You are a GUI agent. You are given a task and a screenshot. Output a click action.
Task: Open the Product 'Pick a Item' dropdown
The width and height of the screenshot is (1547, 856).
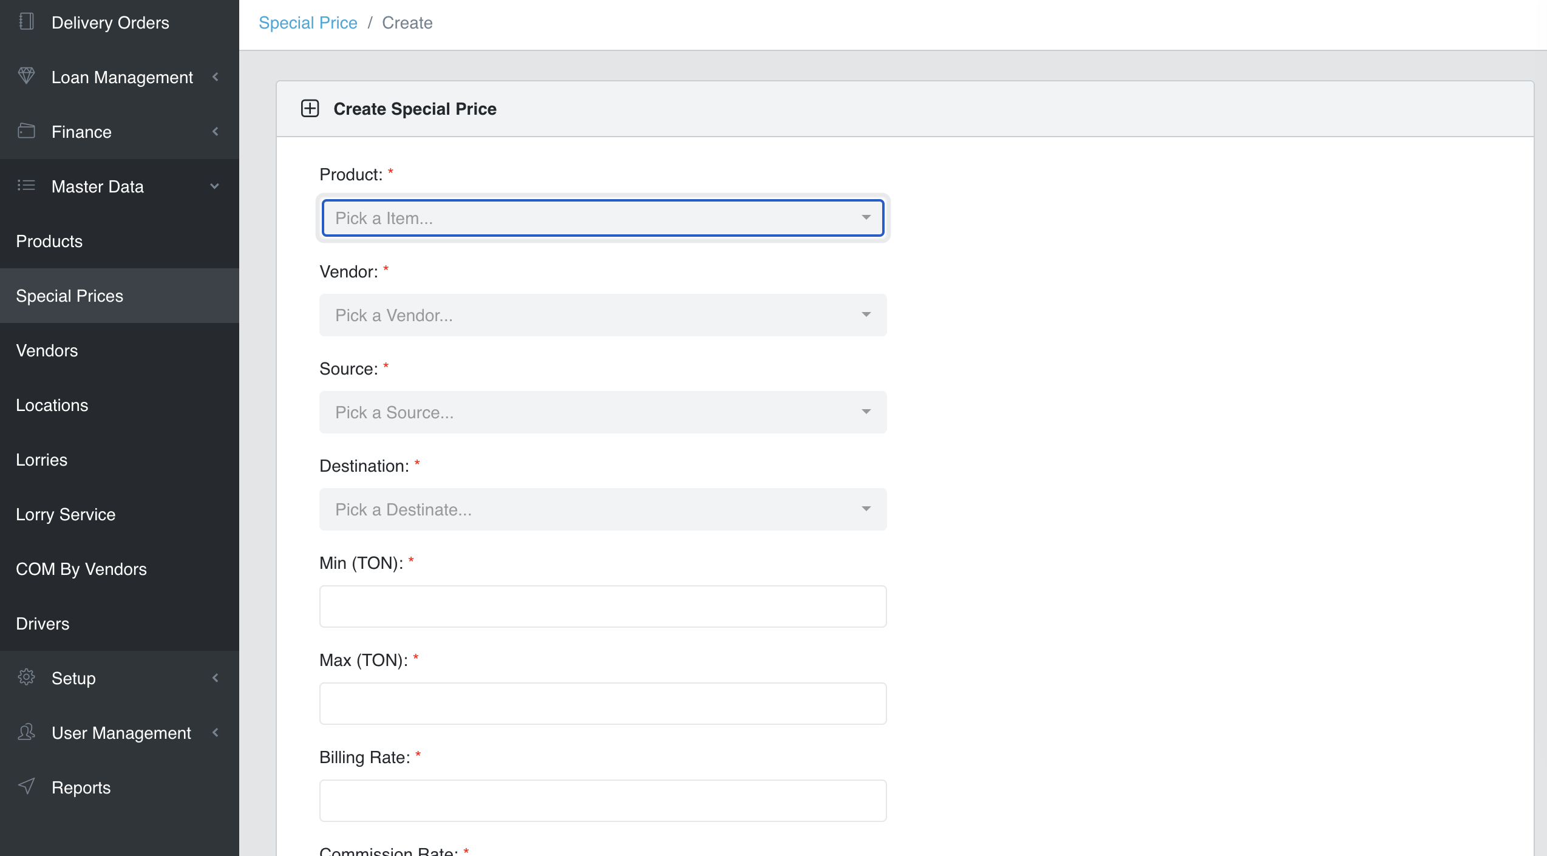[x=602, y=218]
